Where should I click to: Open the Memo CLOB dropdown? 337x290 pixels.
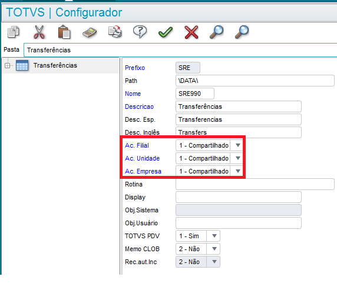pos(214,249)
